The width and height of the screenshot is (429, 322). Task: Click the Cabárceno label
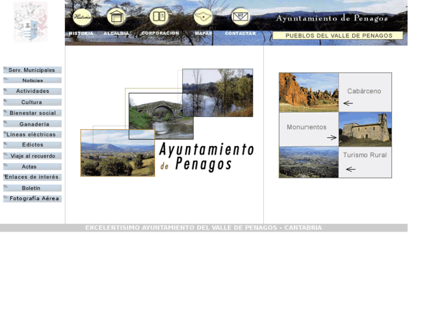[364, 91]
